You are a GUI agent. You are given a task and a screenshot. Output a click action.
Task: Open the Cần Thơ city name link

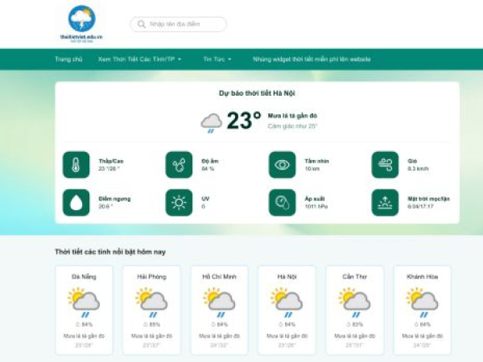354,277
